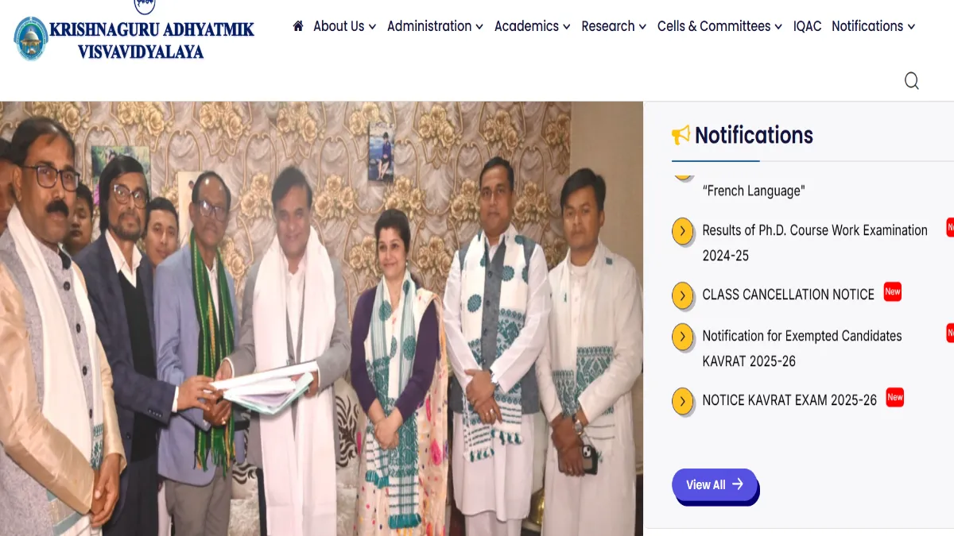Open the Research menu
This screenshot has width=954, height=536.
pos(614,26)
